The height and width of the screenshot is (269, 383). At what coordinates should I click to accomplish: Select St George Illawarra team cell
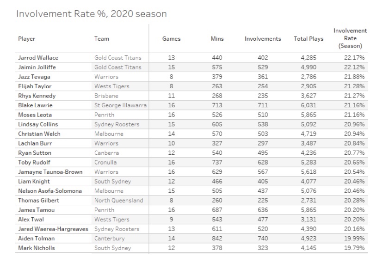coord(120,105)
